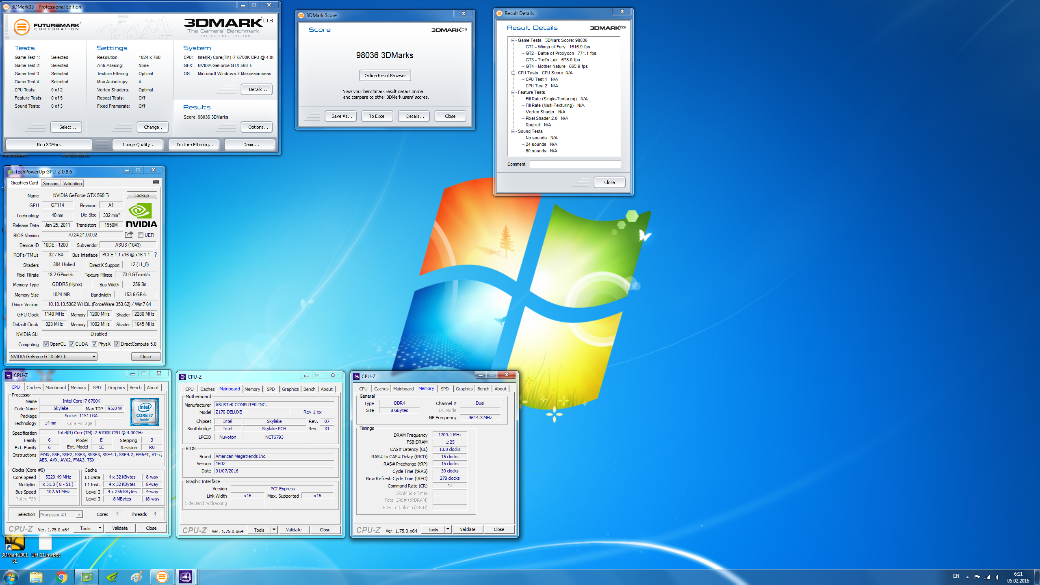Collapse the Feature Tests tree node

[513, 92]
